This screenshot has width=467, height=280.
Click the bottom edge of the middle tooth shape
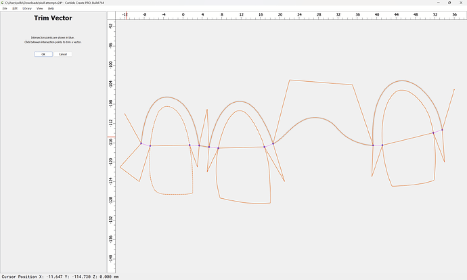point(246,201)
